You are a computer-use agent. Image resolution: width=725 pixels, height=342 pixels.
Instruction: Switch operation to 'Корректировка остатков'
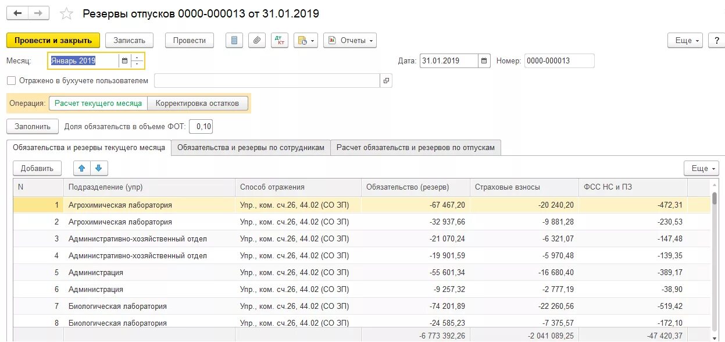pos(197,103)
